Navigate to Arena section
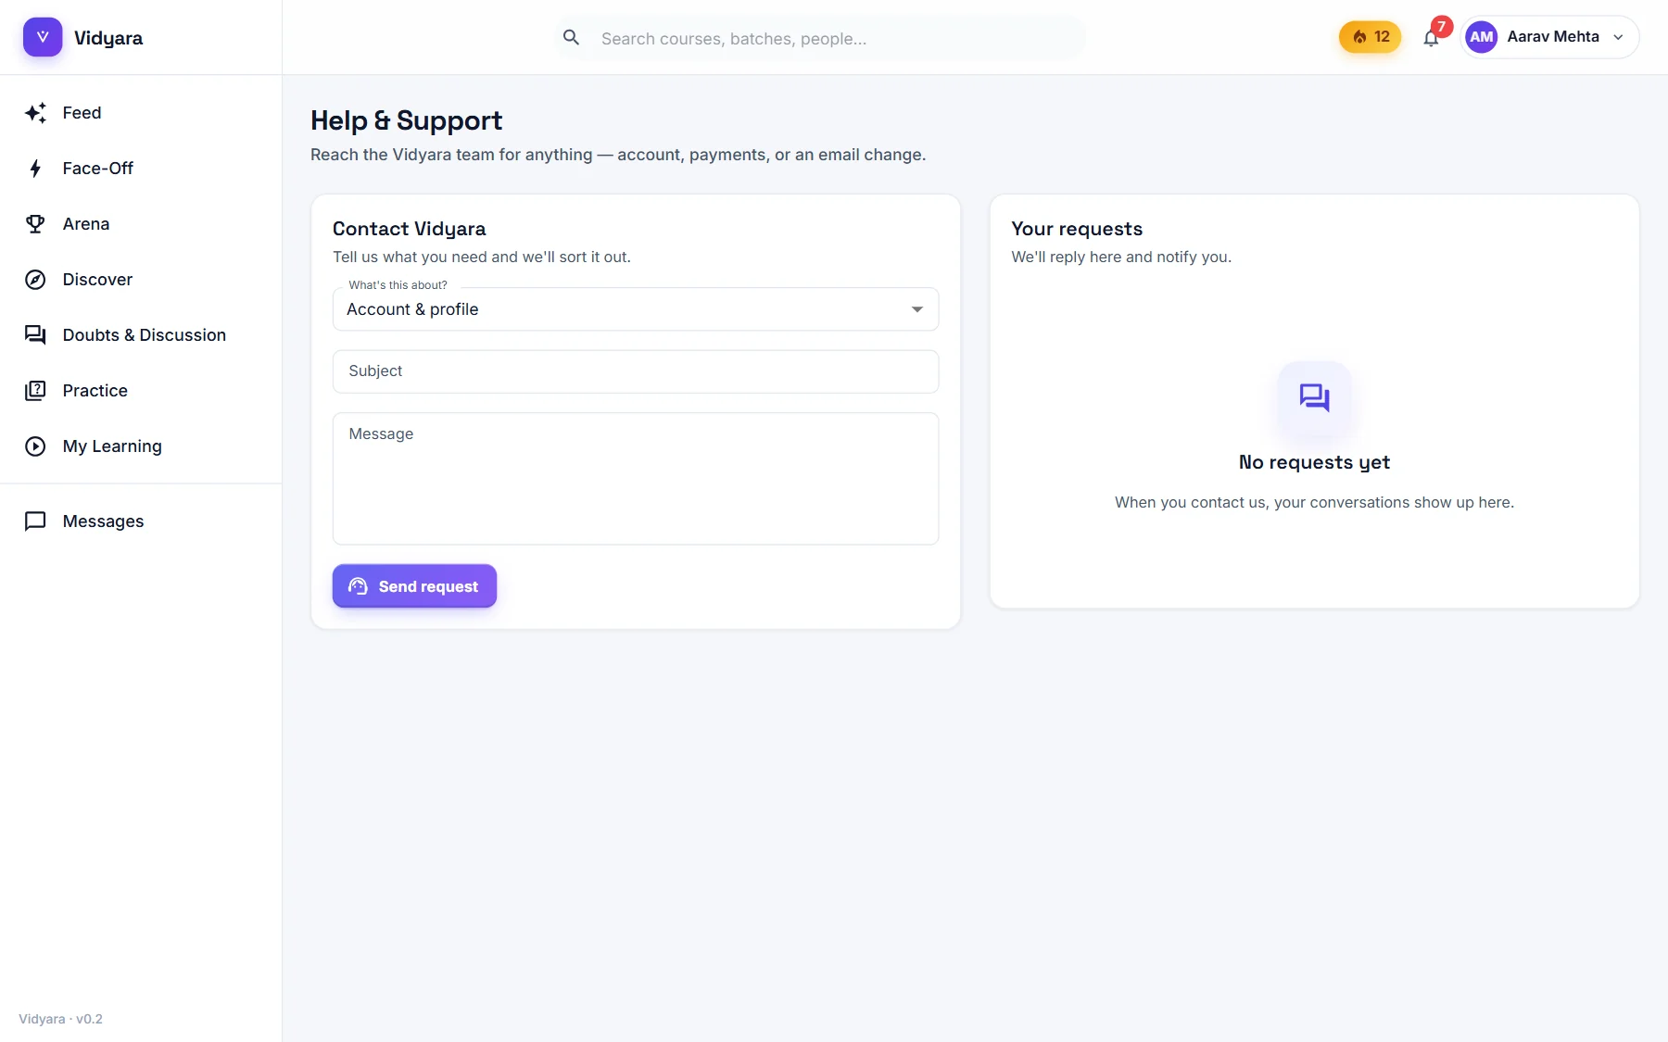This screenshot has height=1042, width=1668. 141,224
